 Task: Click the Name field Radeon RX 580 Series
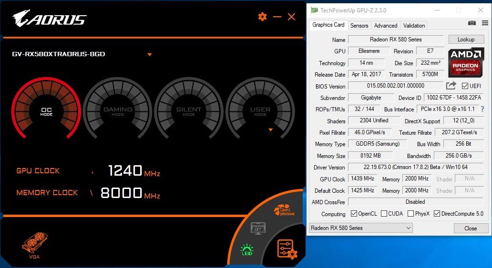[396, 40]
